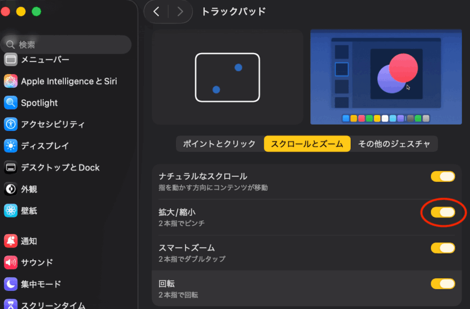Open 壁紙 wallpaper settings icon
Image resolution: width=470 pixels, height=309 pixels.
(11, 211)
